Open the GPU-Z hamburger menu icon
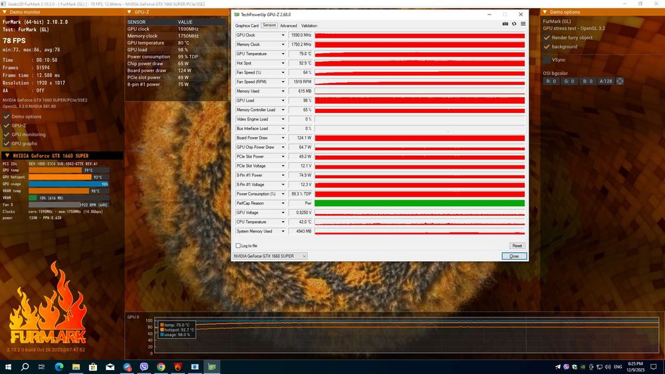This screenshot has width=665, height=374. click(x=523, y=24)
